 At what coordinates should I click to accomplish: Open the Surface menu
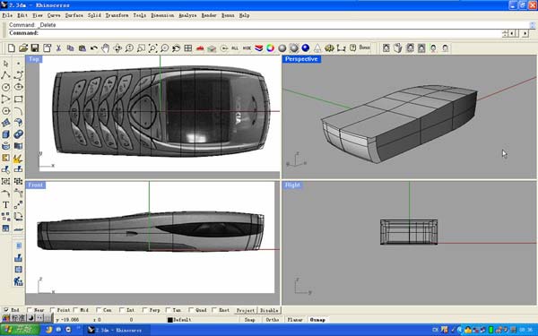click(74, 15)
